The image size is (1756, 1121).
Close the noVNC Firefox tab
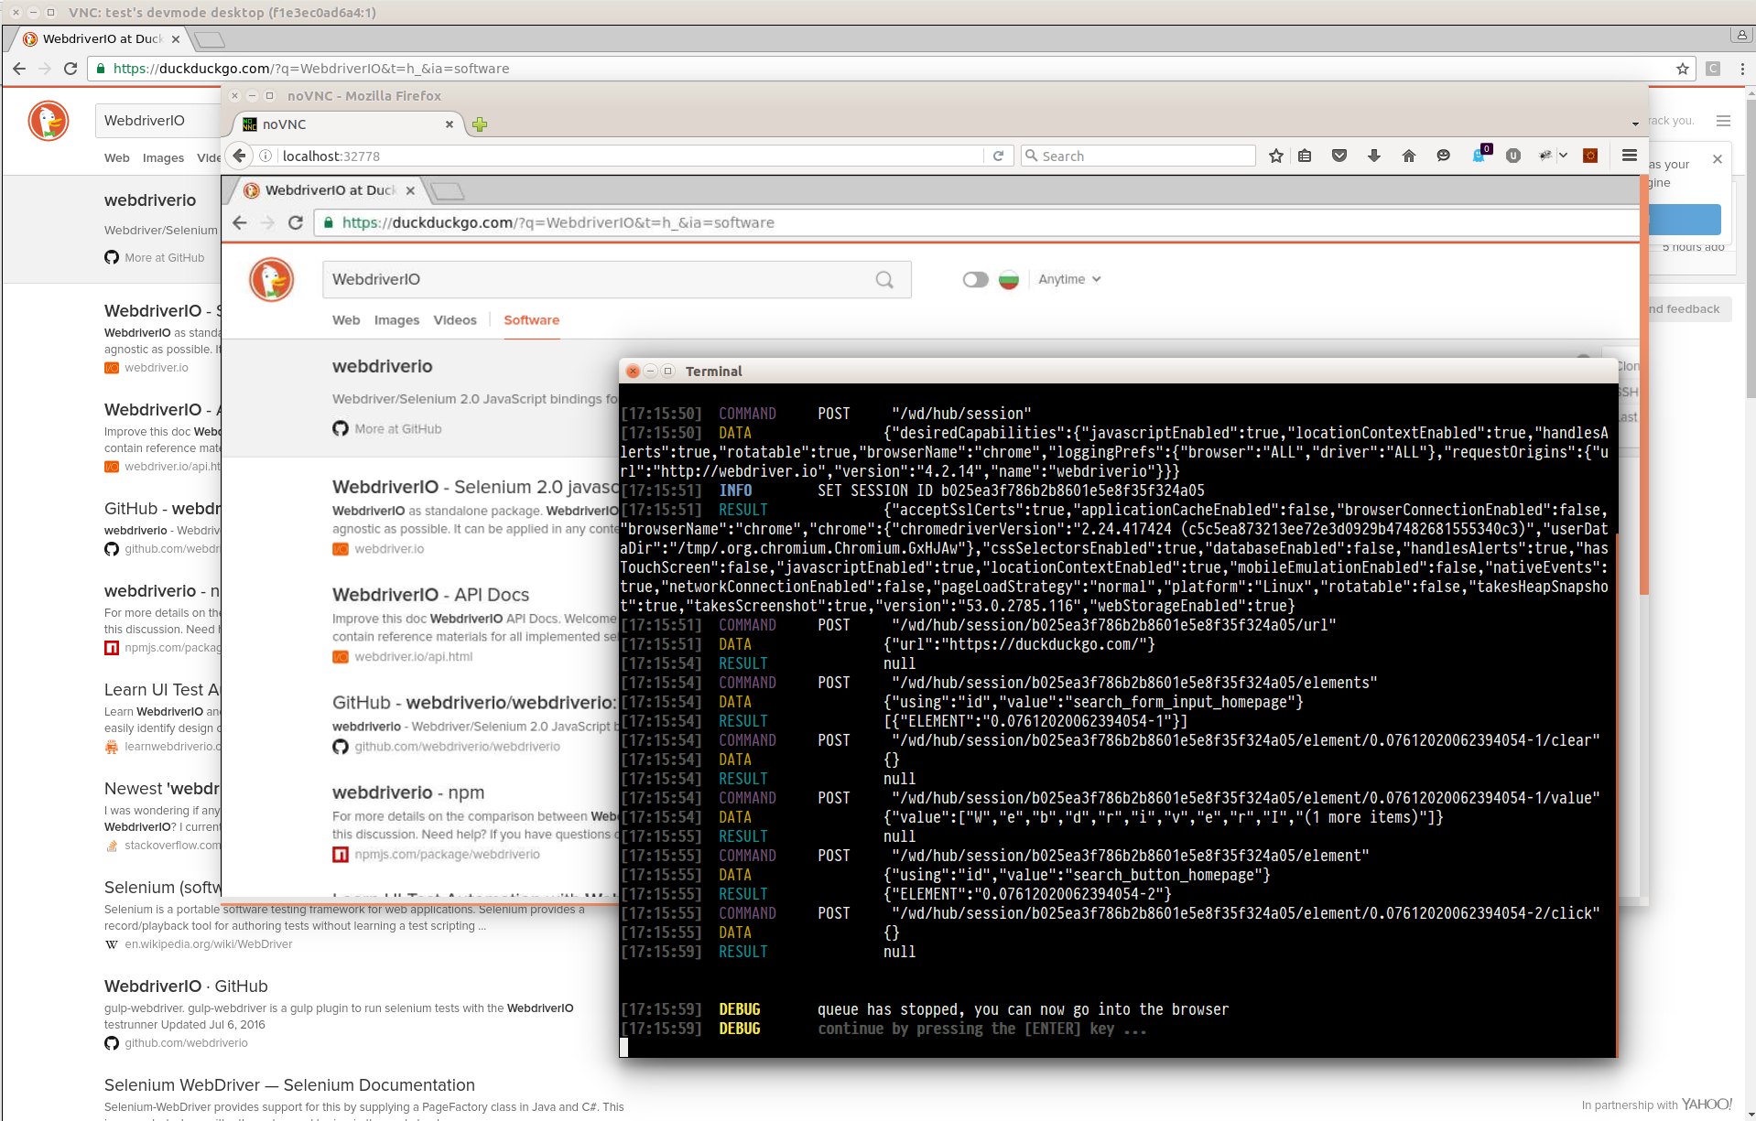(x=450, y=124)
